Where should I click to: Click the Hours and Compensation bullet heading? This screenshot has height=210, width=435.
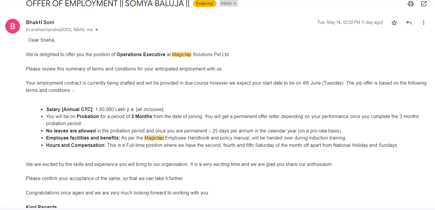tap(76, 145)
